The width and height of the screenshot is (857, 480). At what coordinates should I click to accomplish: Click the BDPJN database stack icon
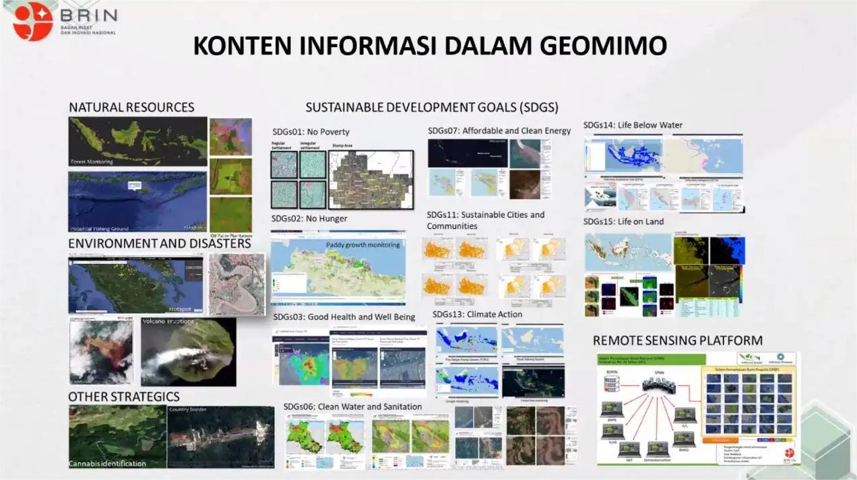[x=612, y=383]
